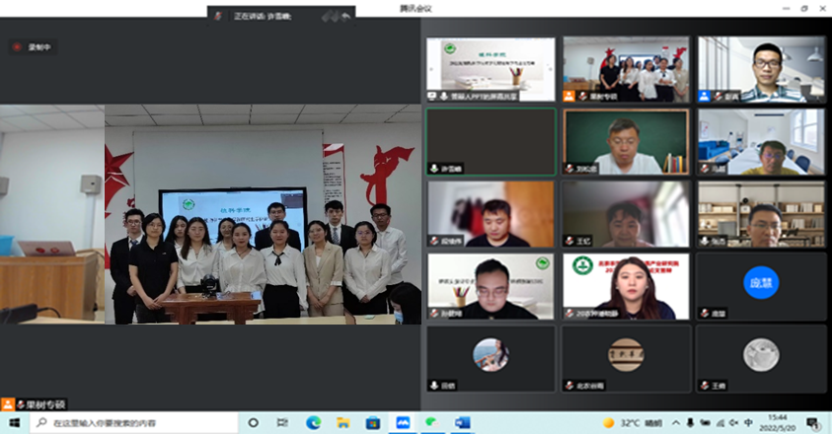Toggle the system volume icon in tray
This screenshot has height=434, width=832.
(x=731, y=422)
